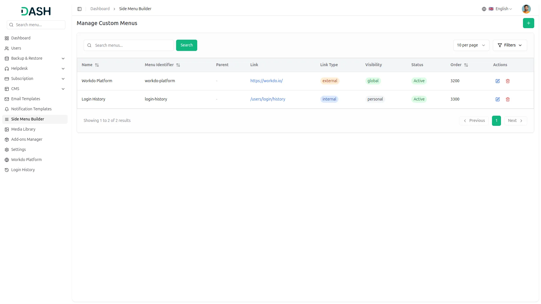The height and width of the screenshot is (304, 541).
Task: Go to Add-ons Manager in sidebar
Action: point(27,139)
